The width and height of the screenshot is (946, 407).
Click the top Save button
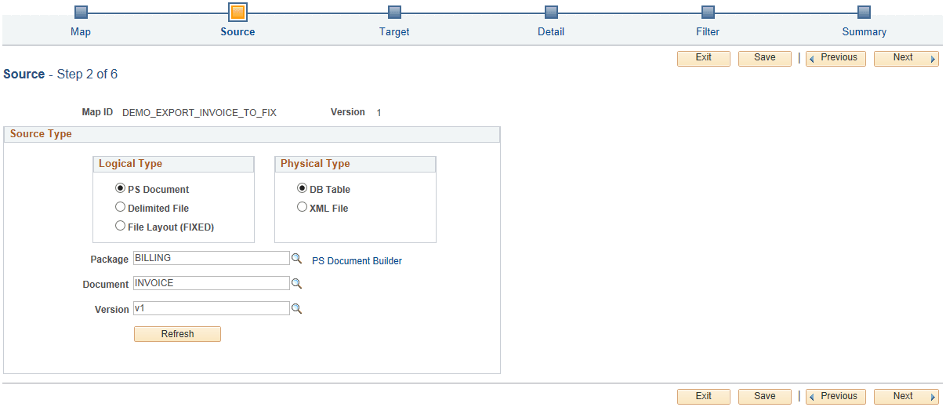[x=765, y=58]
